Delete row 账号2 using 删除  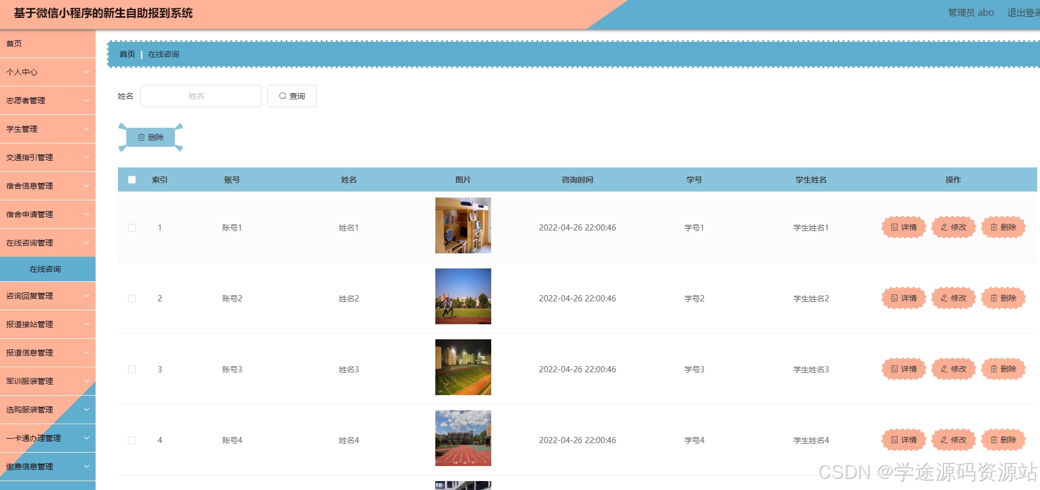(1003, 298)
